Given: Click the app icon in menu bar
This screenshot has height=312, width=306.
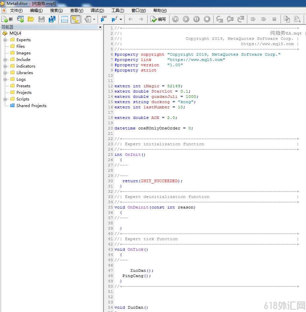Looking at the screenshot, I should pos(4,10).
